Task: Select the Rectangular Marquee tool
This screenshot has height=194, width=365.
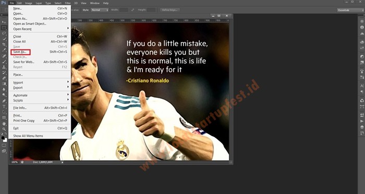Action: (x=4, y=28)
